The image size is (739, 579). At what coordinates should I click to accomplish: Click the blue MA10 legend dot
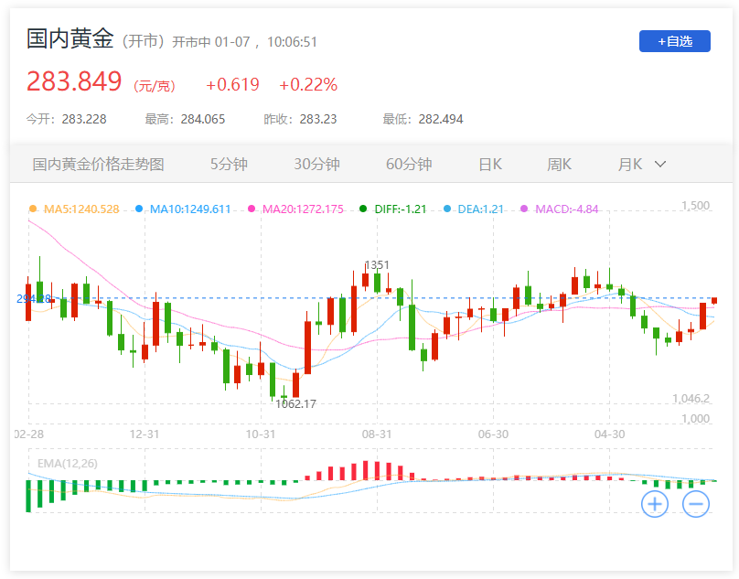139,209
